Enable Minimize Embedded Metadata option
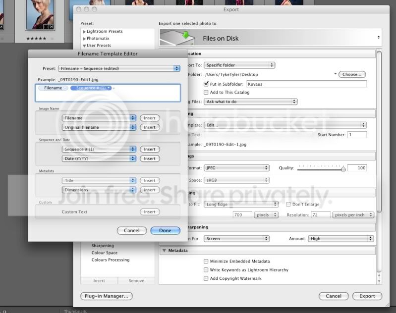396x313 pixels. 206,261
